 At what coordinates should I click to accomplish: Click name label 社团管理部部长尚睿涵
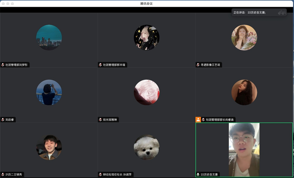click(x=220, y=120)
